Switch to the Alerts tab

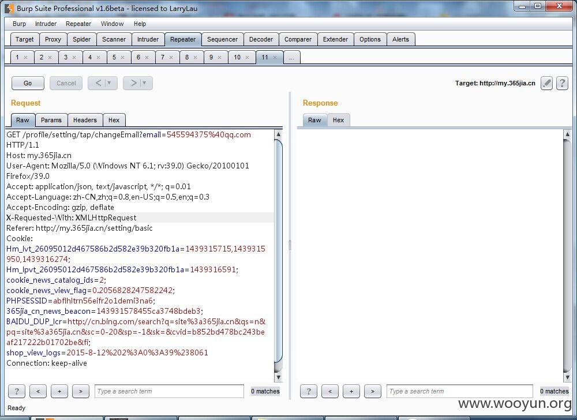pos(400,39)
